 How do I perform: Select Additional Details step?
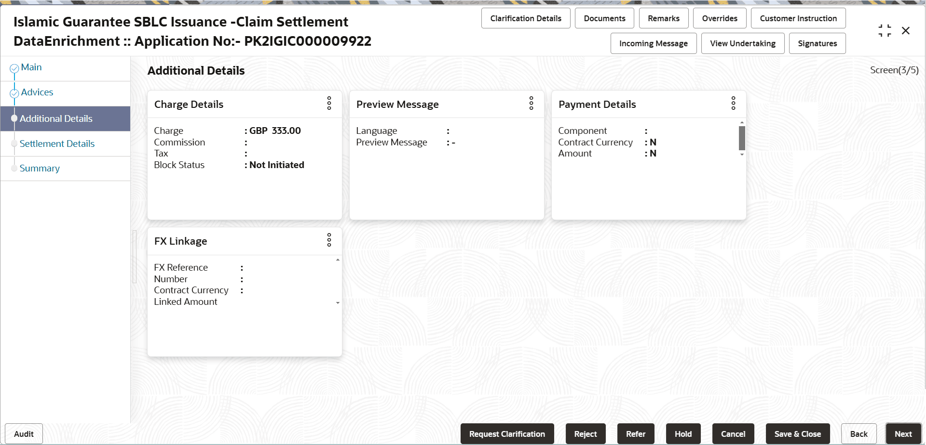(x=65, y=118)
